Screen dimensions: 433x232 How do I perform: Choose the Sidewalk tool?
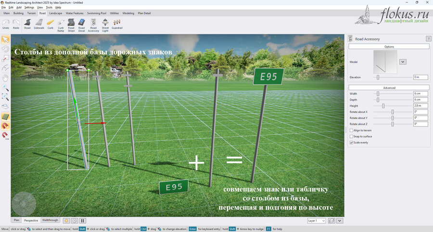[x=39, y=24]
